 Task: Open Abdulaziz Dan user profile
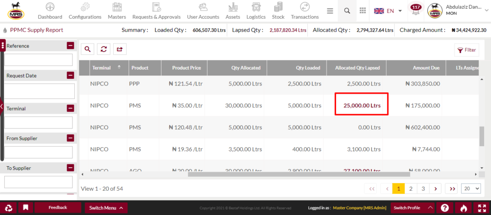pyautogui.click(x=457, y=11)
